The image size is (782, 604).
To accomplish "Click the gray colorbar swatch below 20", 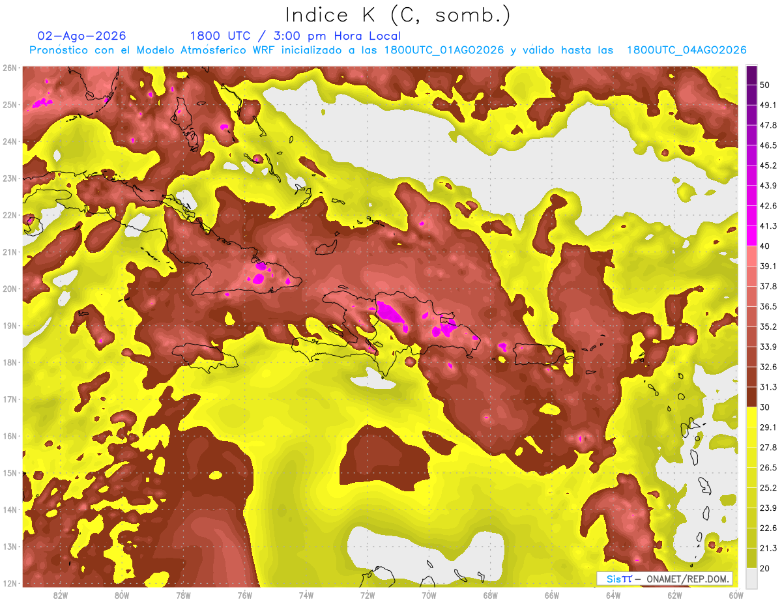I will (x=751, y=577).
